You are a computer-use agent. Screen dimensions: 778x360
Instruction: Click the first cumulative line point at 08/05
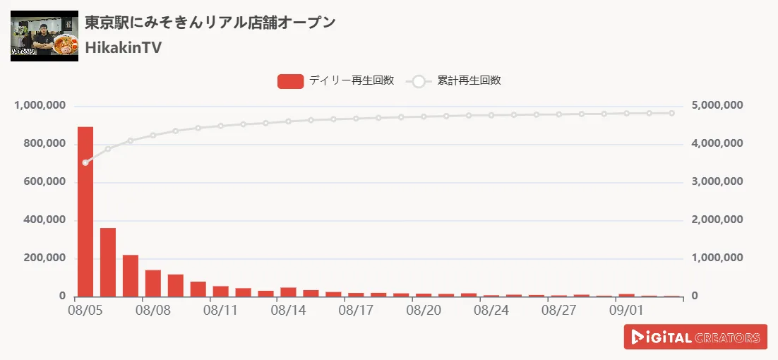[85, 162]
